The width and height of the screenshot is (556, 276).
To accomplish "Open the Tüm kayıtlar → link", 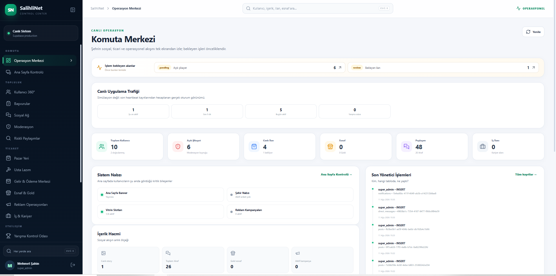I will 526,175.
